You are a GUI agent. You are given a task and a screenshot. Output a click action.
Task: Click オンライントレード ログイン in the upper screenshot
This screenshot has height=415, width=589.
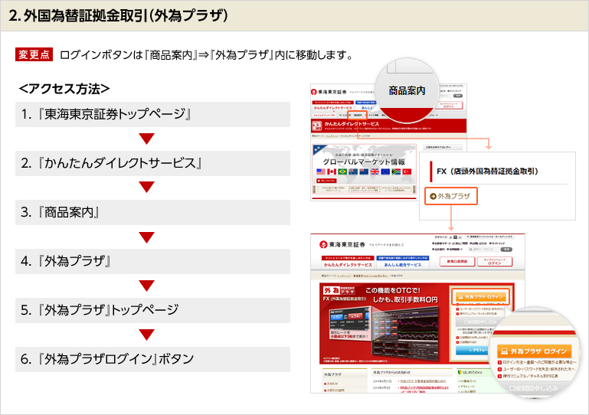[449, 105]
